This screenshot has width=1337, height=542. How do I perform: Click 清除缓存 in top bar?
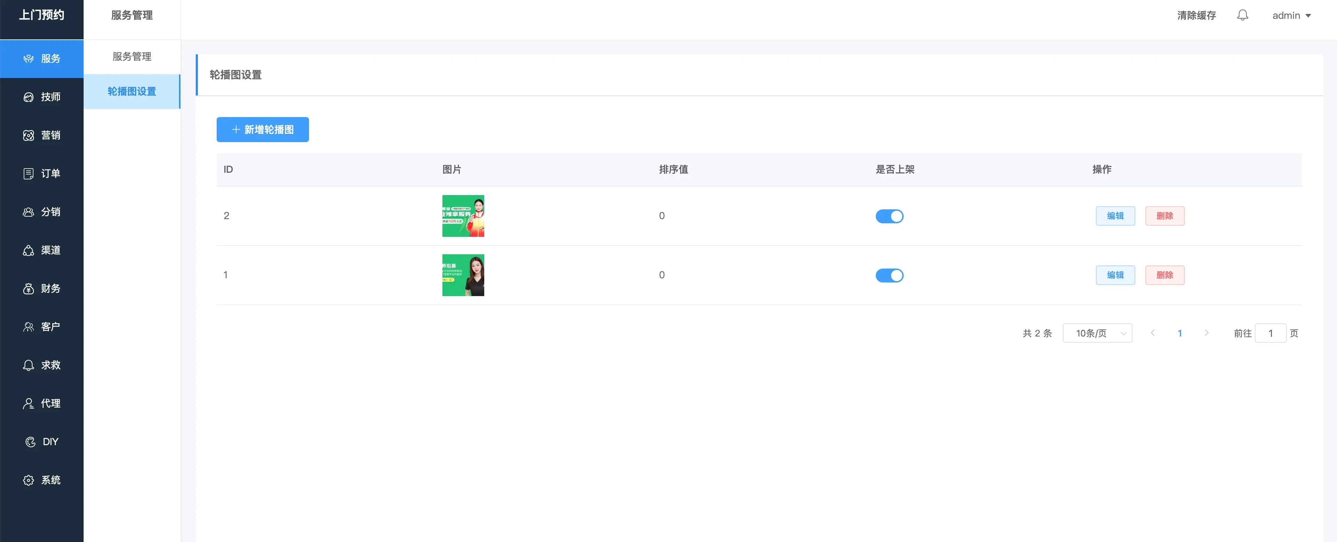(x=1196, y=16)
